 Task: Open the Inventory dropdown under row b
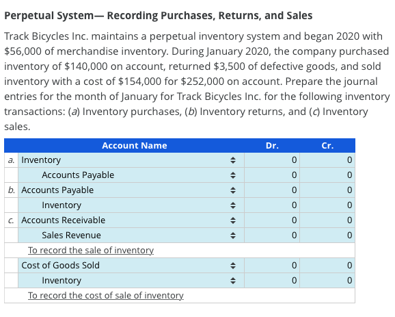point(131,205)
